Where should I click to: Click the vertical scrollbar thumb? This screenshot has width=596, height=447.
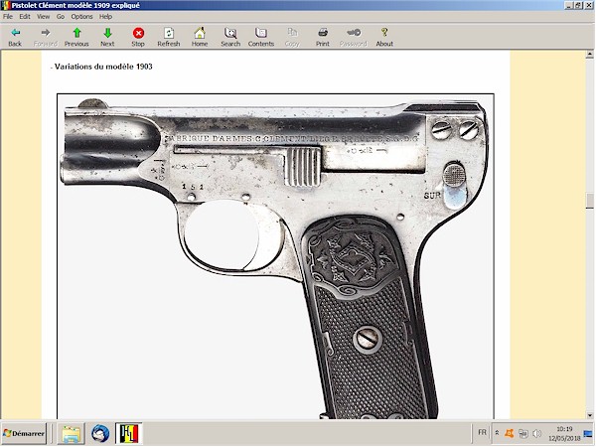(589, 201)
